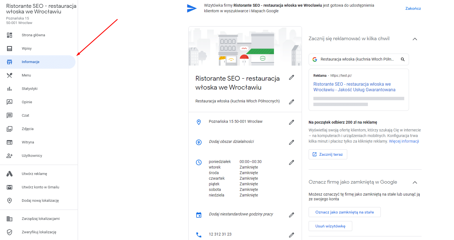The image size is (454, 240).
Task: Click Dodaj niestandardowe godziny pracy text
Action: 241,214
